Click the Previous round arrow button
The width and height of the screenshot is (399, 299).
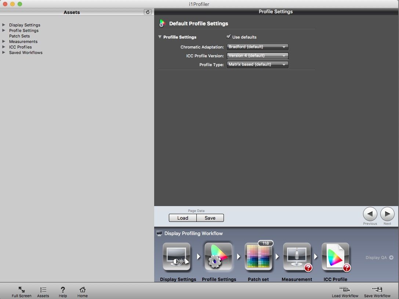click(x=370, y=214)
